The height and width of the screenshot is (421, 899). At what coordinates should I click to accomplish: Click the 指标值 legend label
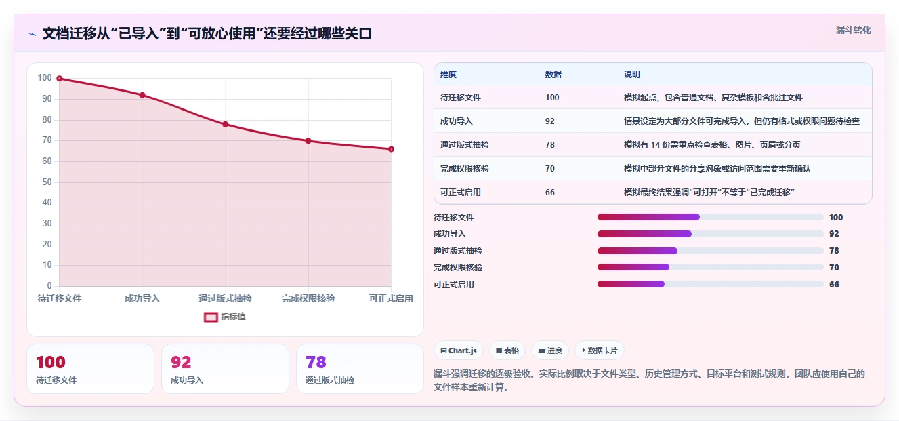(233, 317)
